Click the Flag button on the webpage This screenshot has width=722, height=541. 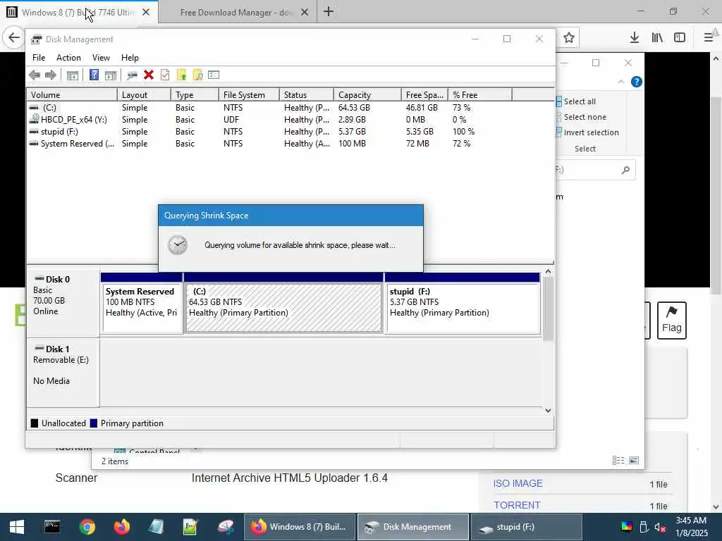tap(671, 321)
